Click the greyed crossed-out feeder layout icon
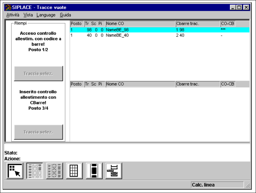The width and height of the screenshot is (256, 193). 55,171
